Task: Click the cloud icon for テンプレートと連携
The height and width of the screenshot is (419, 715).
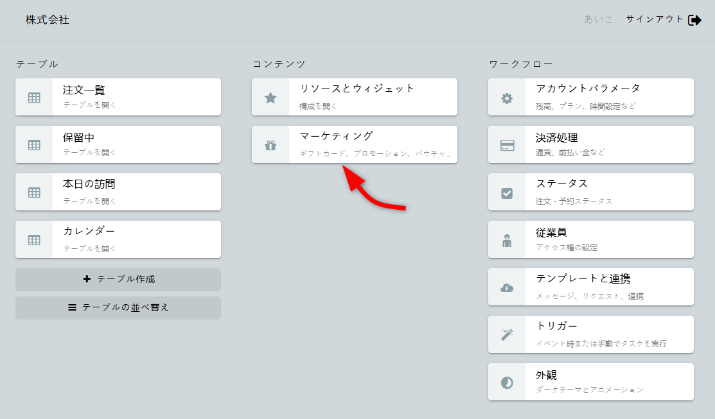Action: tap(507, 287)
